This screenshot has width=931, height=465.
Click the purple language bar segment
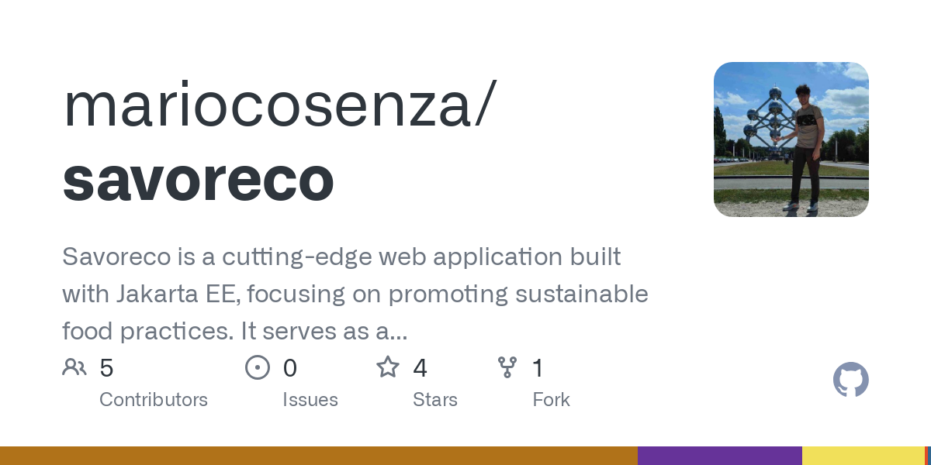pos(719,456)
